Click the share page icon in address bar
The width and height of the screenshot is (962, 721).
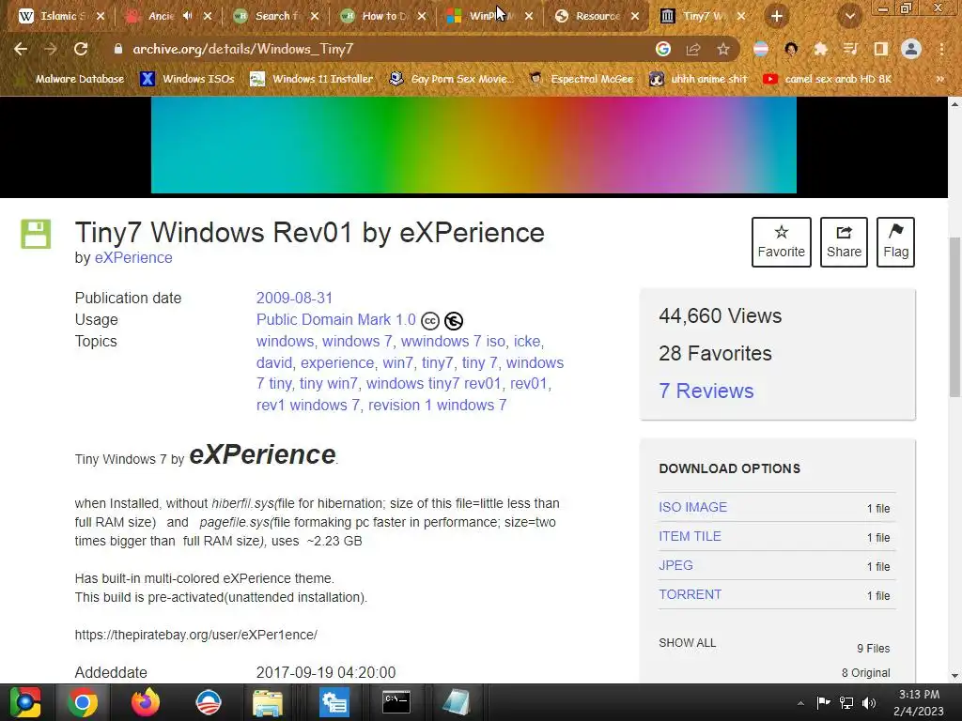click(x=693, y=49)
